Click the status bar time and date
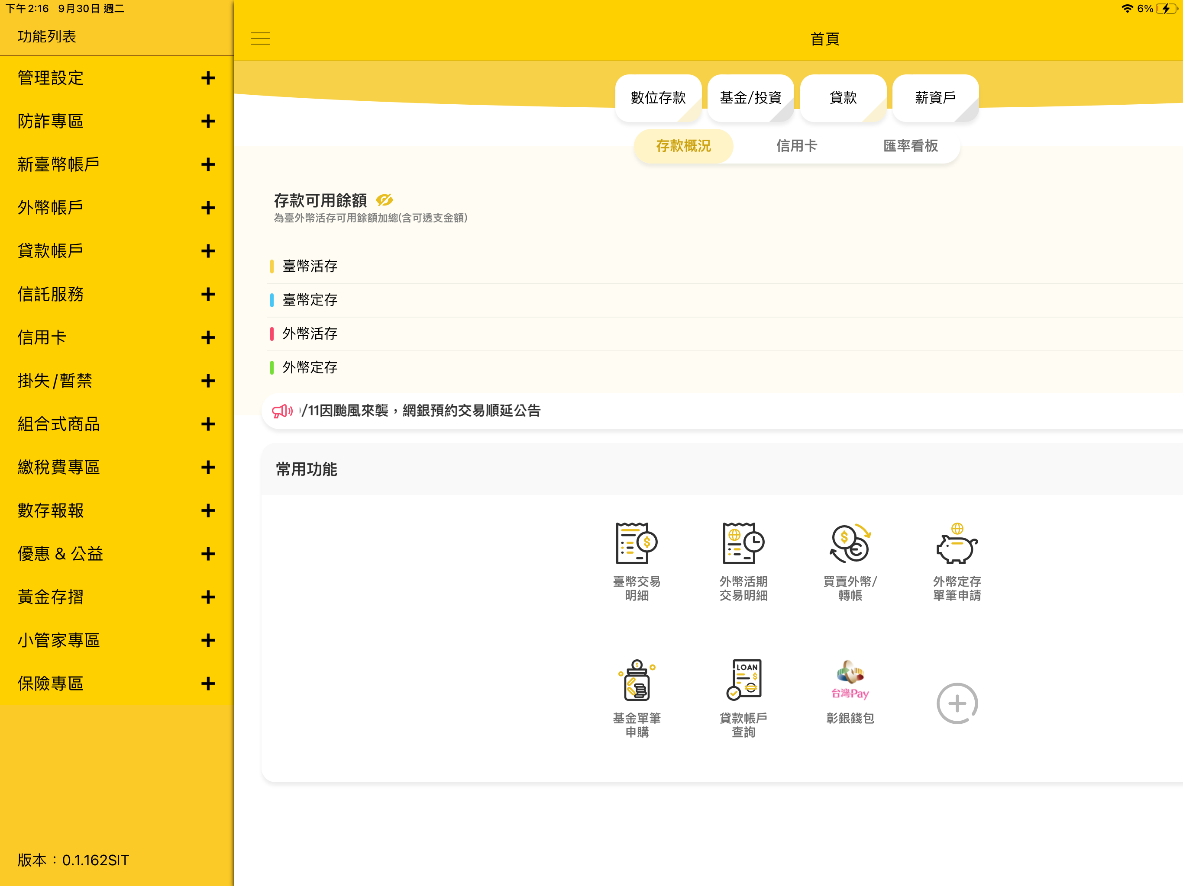 click(x=65, y=9)
